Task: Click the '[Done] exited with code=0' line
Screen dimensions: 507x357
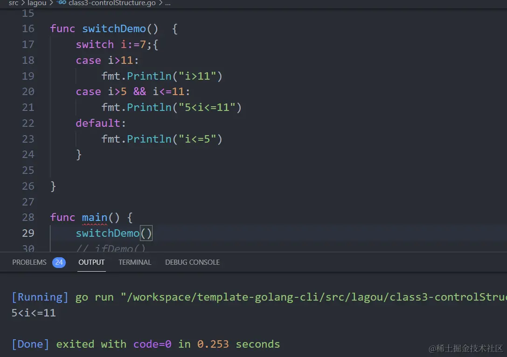Action: pos(146,344)
